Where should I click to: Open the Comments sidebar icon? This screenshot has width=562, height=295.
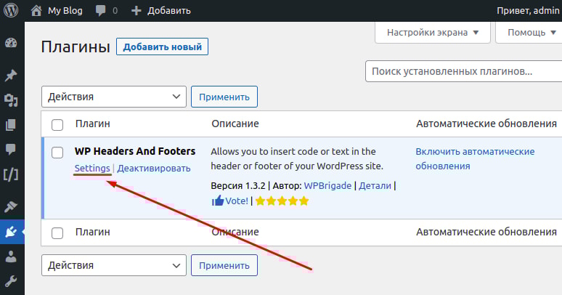tap(11, 149)
